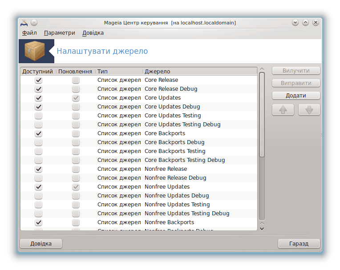Click the Додати button
Viewport: 340px width, 270px height.
296,96
